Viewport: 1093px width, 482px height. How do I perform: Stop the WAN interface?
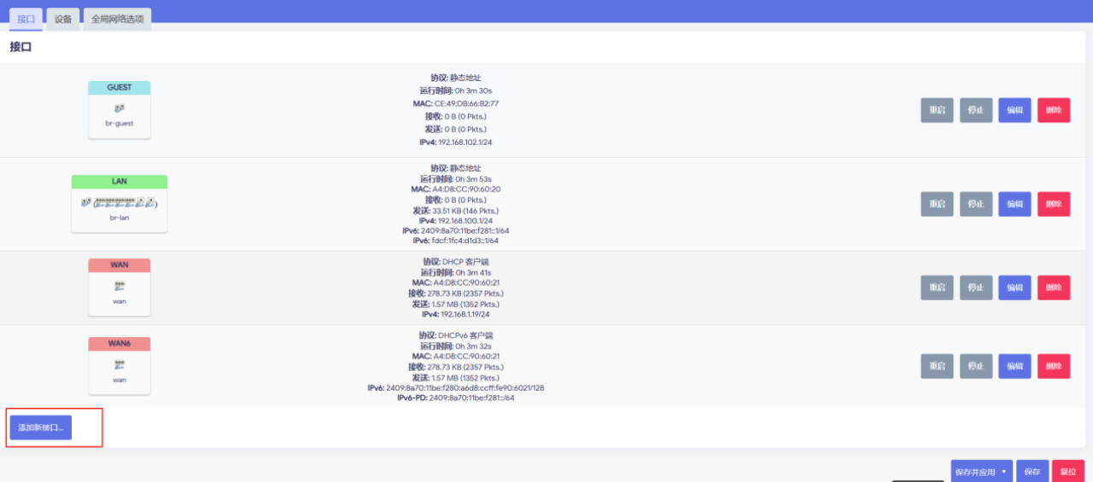pyautogui.click(x=976, y=287)
